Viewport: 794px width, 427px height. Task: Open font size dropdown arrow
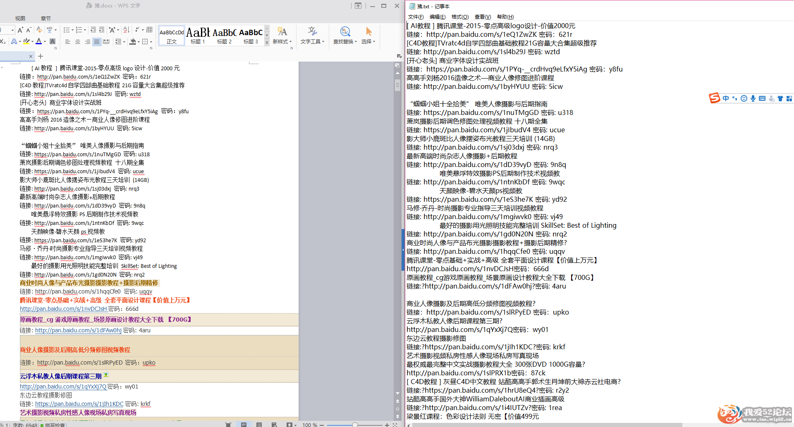click(x=13, y=30)
